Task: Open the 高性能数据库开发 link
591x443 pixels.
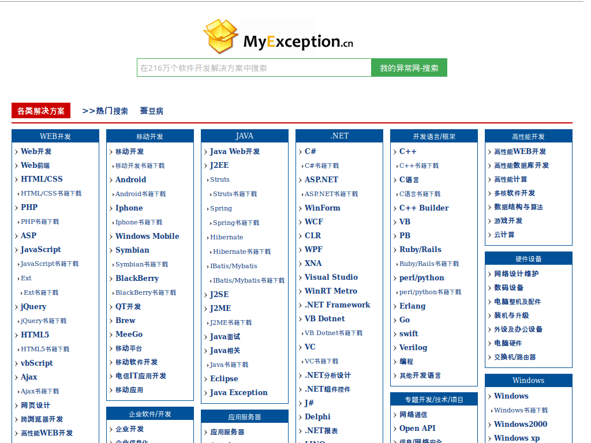Action: click(x=521, y=166)
